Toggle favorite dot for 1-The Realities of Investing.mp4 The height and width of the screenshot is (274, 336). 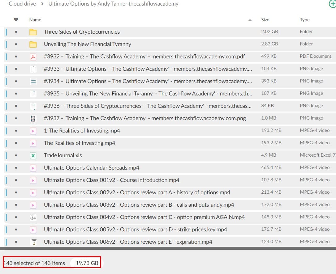pos(16,131)
